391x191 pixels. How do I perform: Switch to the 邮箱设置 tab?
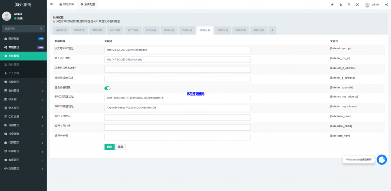[169, 30]
